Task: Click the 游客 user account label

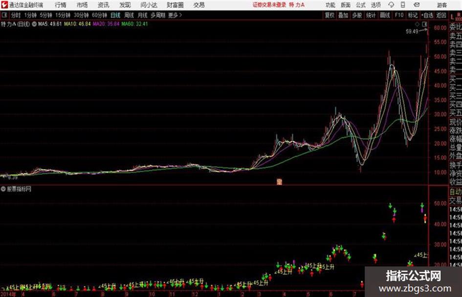Action: click(x=442, y=5)
